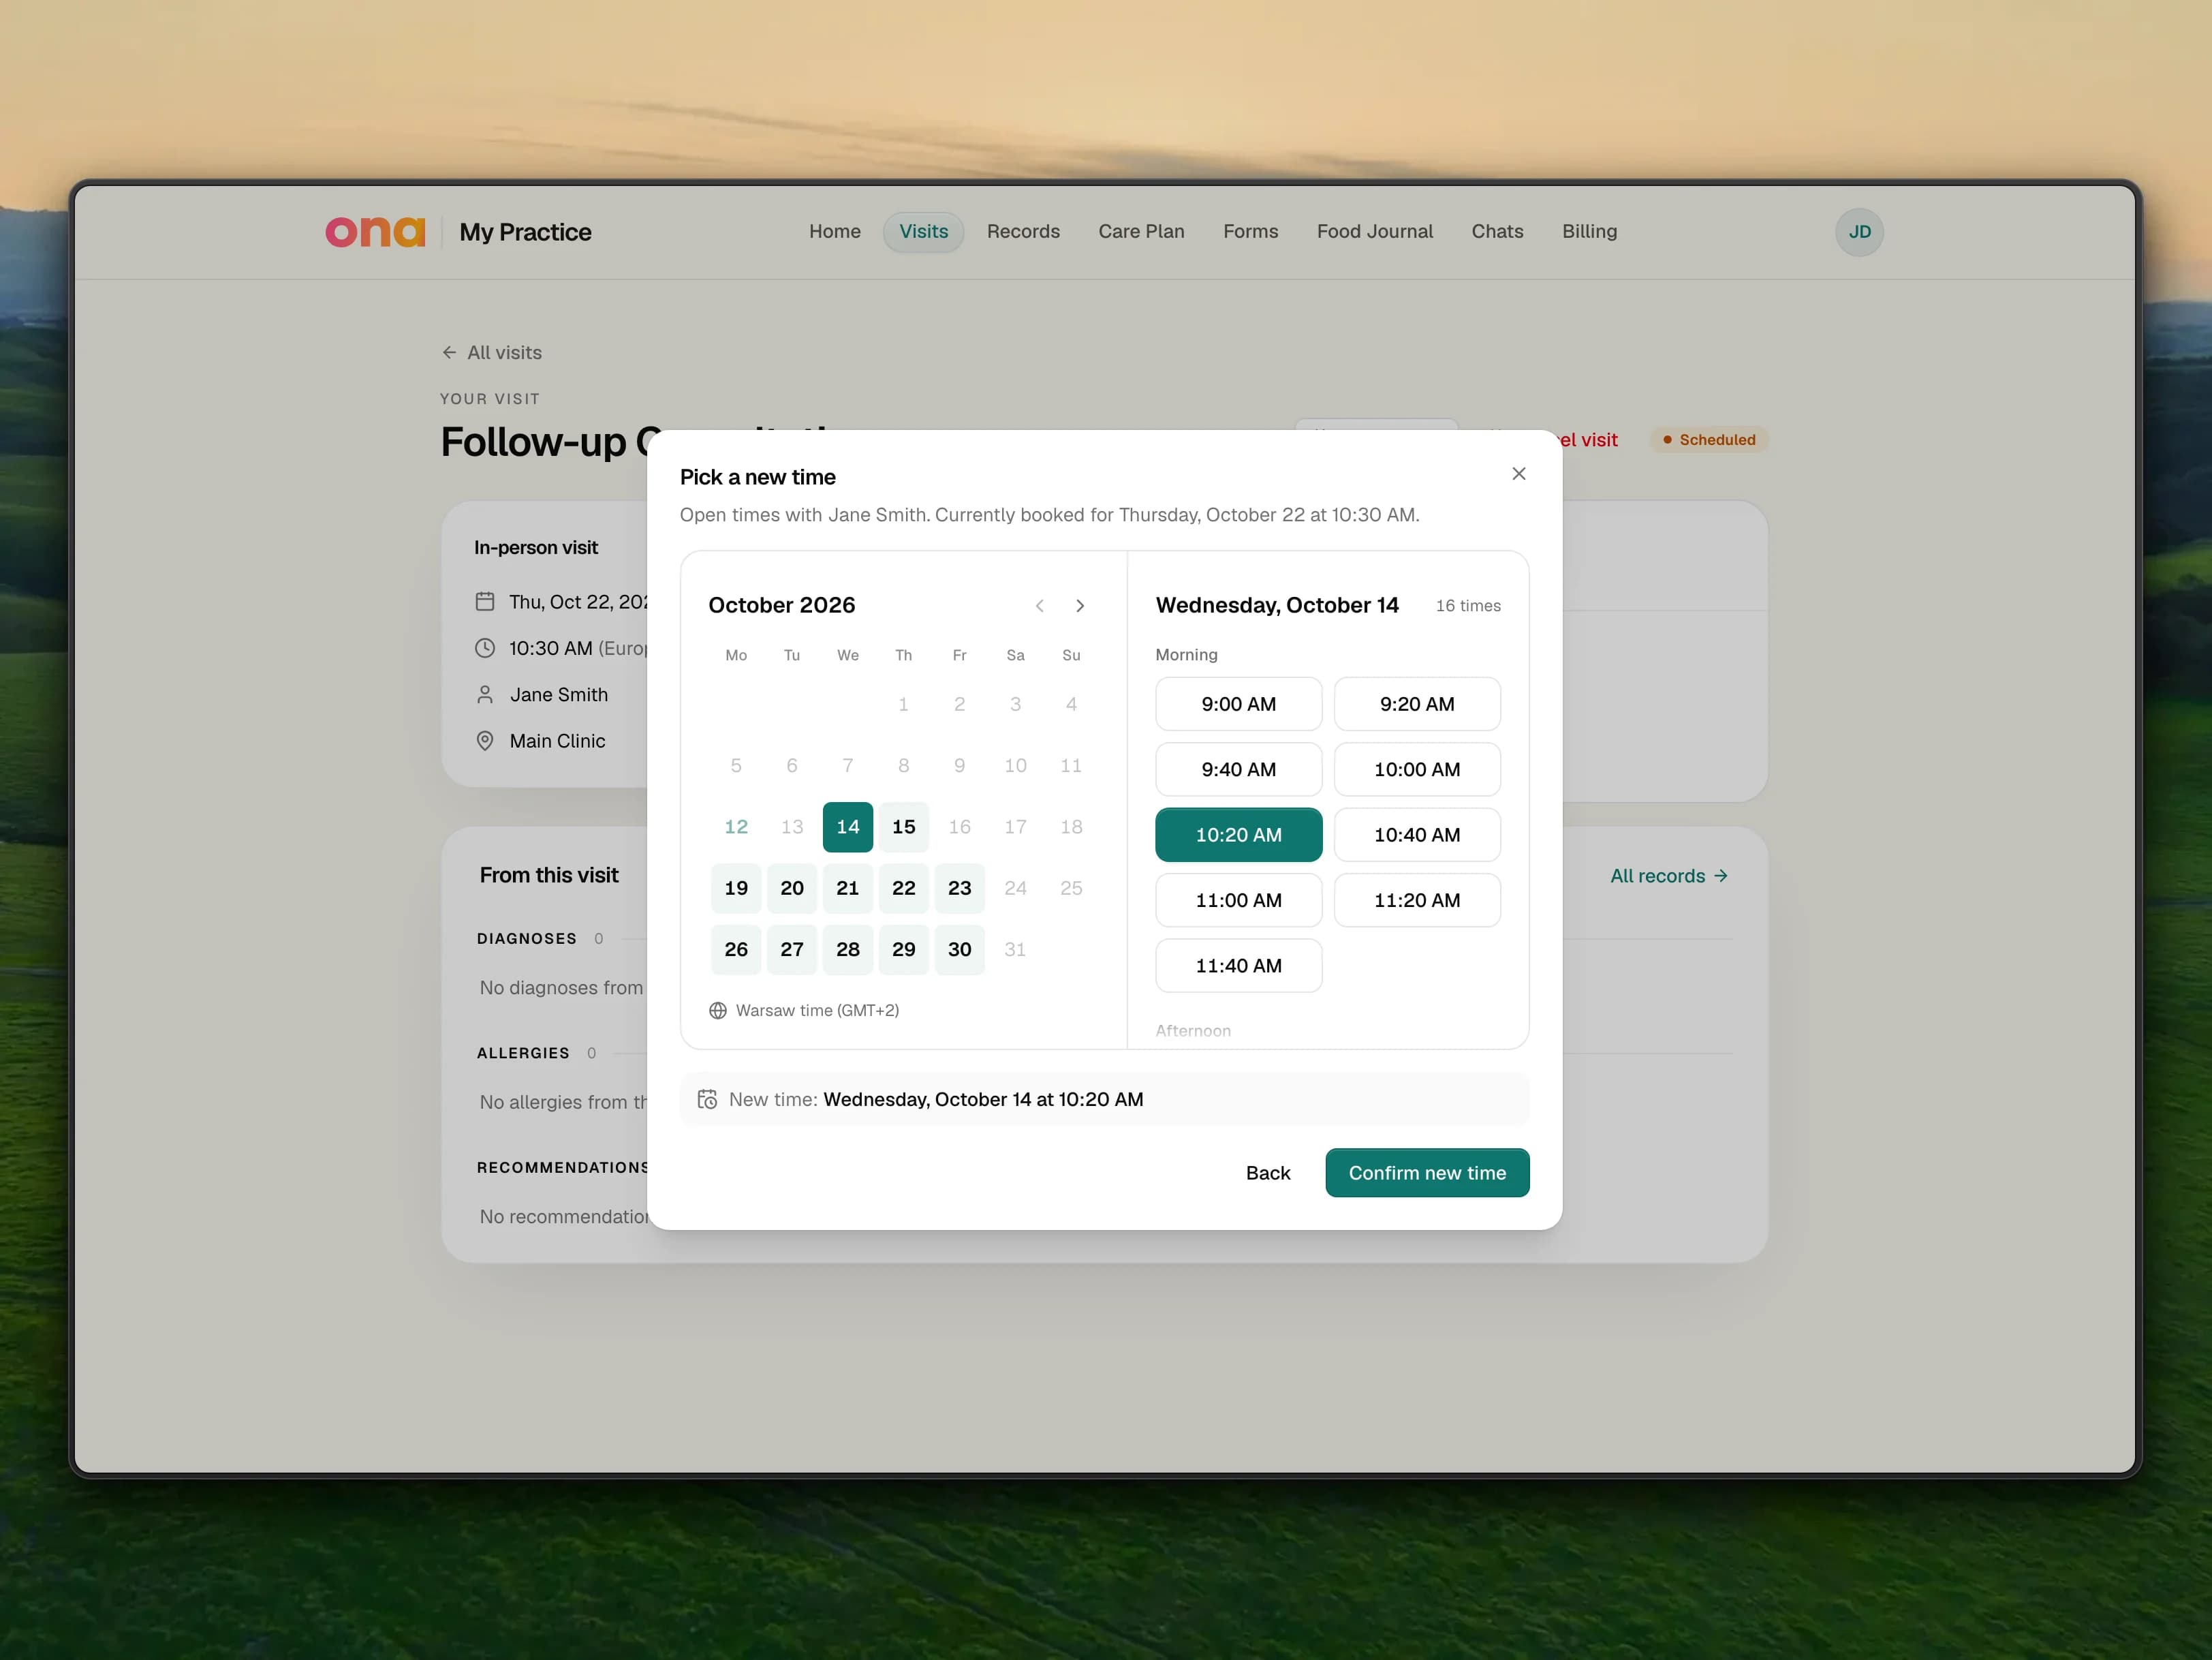Confirm the new appointment time
The image size is (2212, 1660).
(1427, 1173)
